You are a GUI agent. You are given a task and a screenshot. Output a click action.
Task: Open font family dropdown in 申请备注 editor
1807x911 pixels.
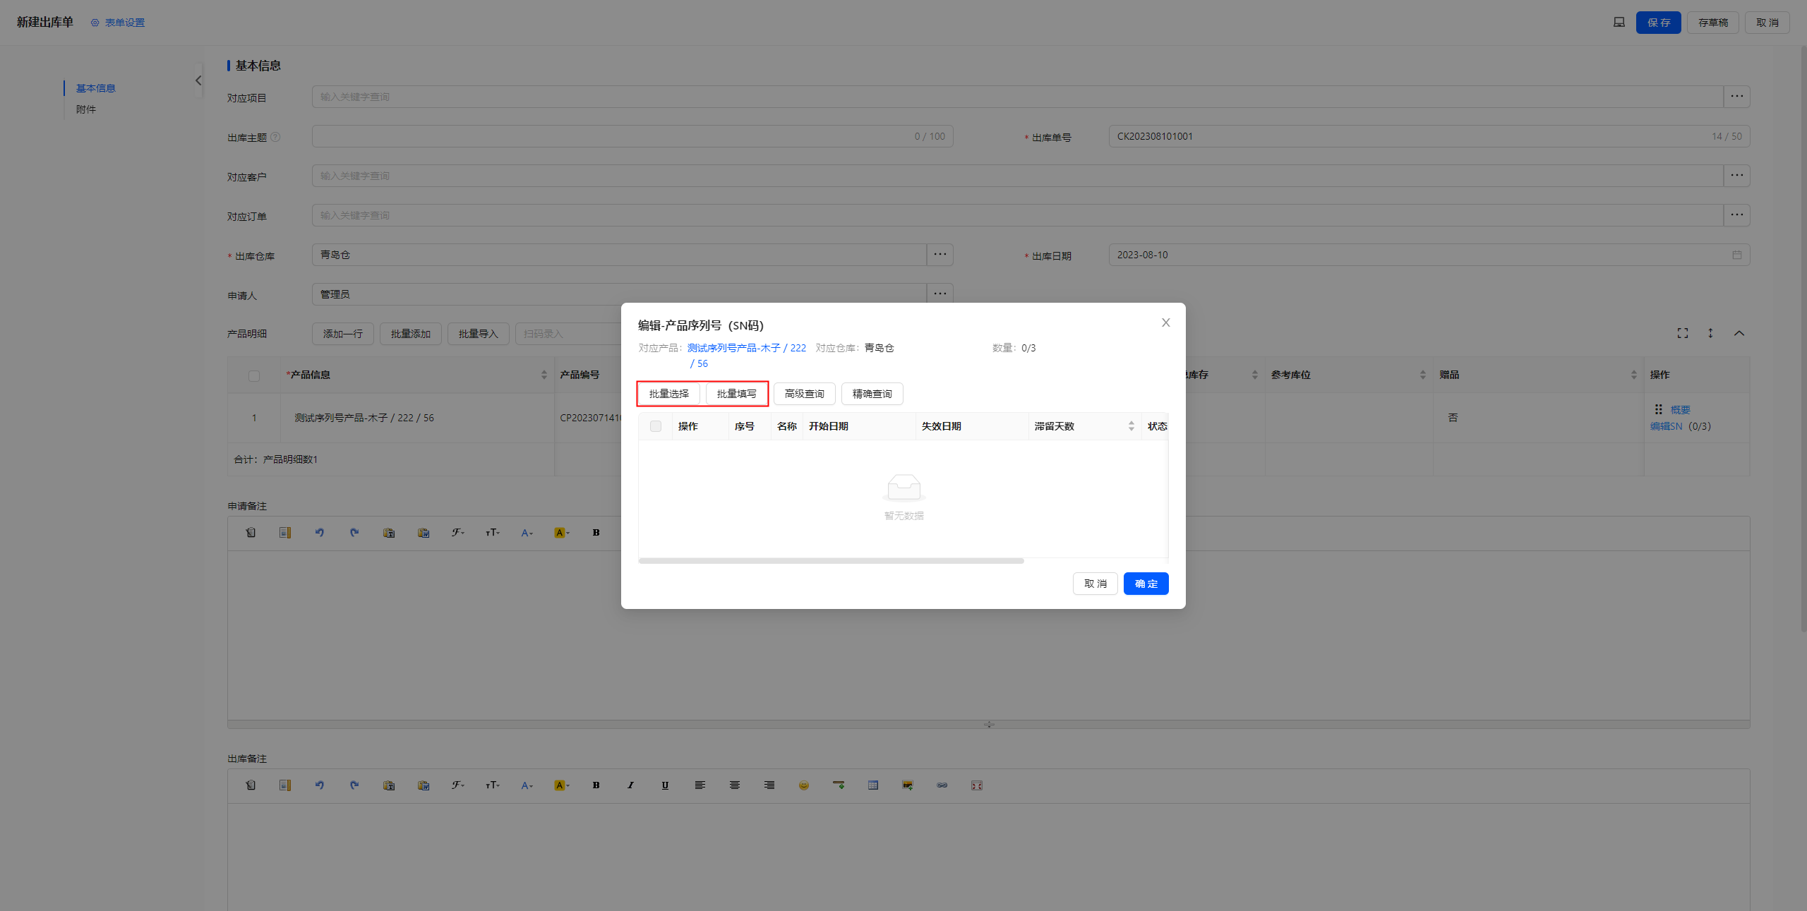pos(458,533)
